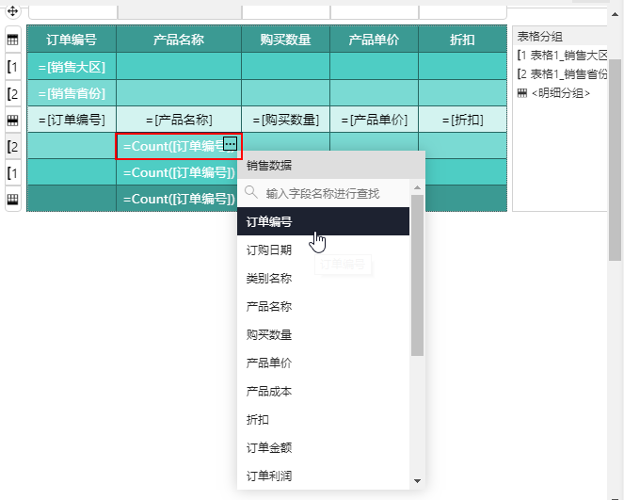Select the table footer row handle icon
This screenshot has height=500, width=624.
[13, 200]
